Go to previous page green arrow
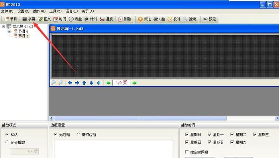 [108, 83]
